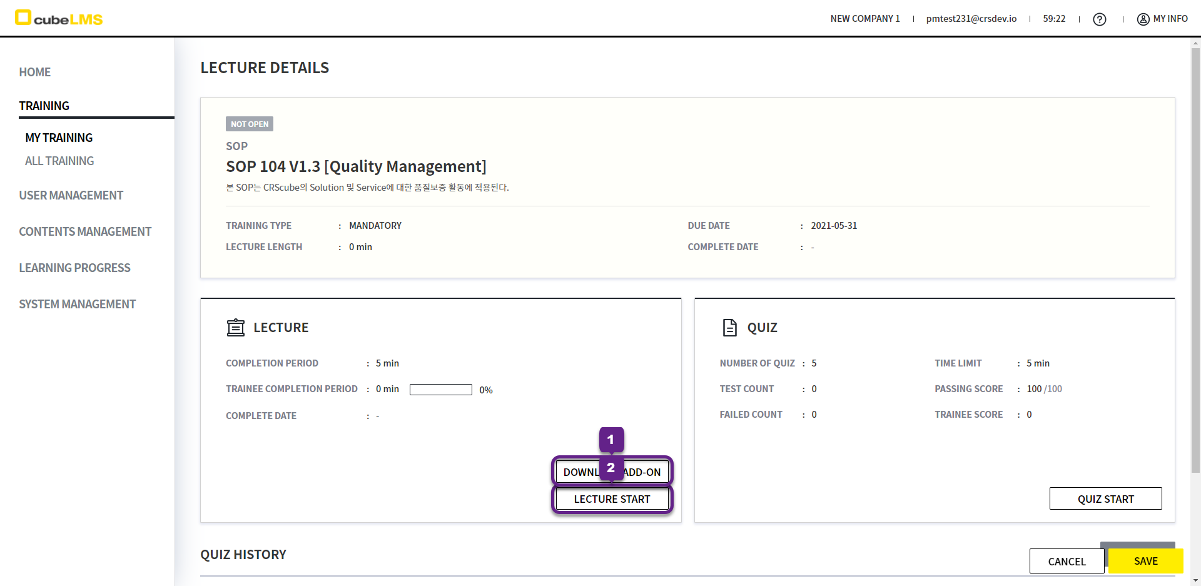The height and width of the screenshot is (586, 1201).
Task: Click the cubeLMS logo
Action: (x=59, y=18)
